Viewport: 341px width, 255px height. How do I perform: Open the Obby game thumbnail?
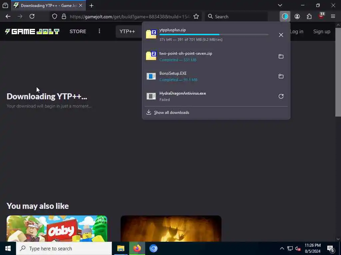pos(57,228)
